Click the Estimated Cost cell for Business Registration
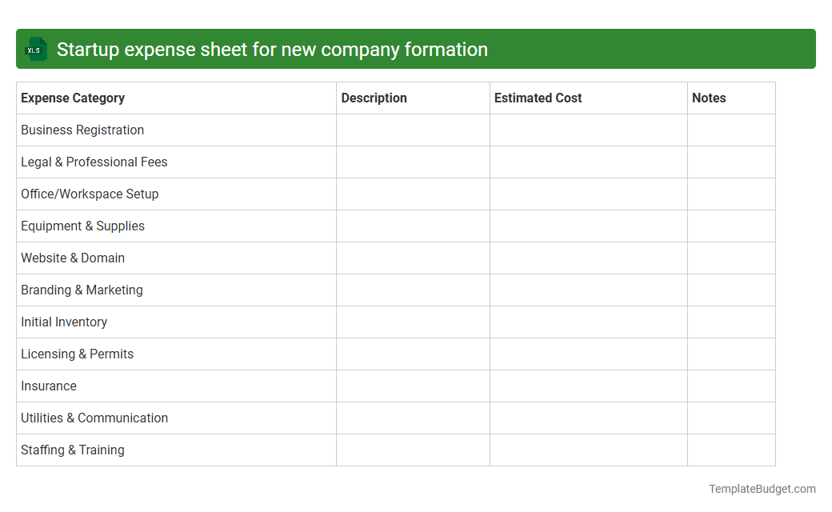The height and width of the screenshot is (512, 832). [x=588, y=130]
